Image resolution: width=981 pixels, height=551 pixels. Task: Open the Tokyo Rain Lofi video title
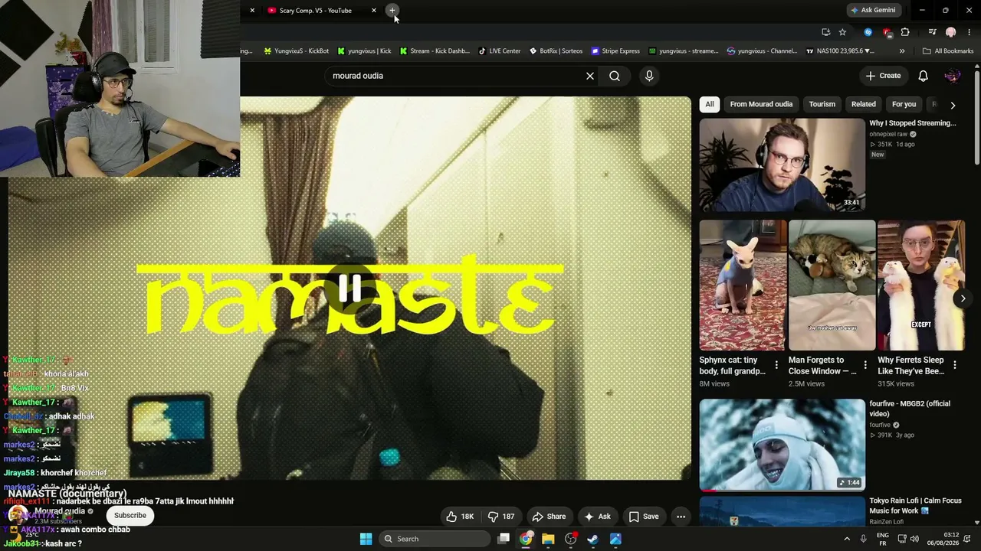point(915,506)
